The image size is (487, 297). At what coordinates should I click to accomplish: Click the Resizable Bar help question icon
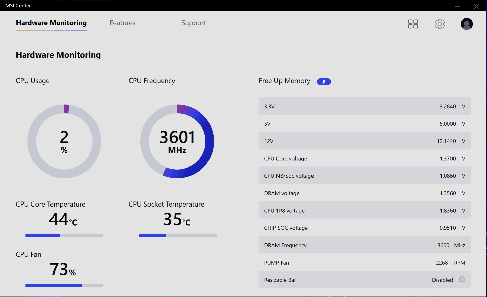pos(462,280)
